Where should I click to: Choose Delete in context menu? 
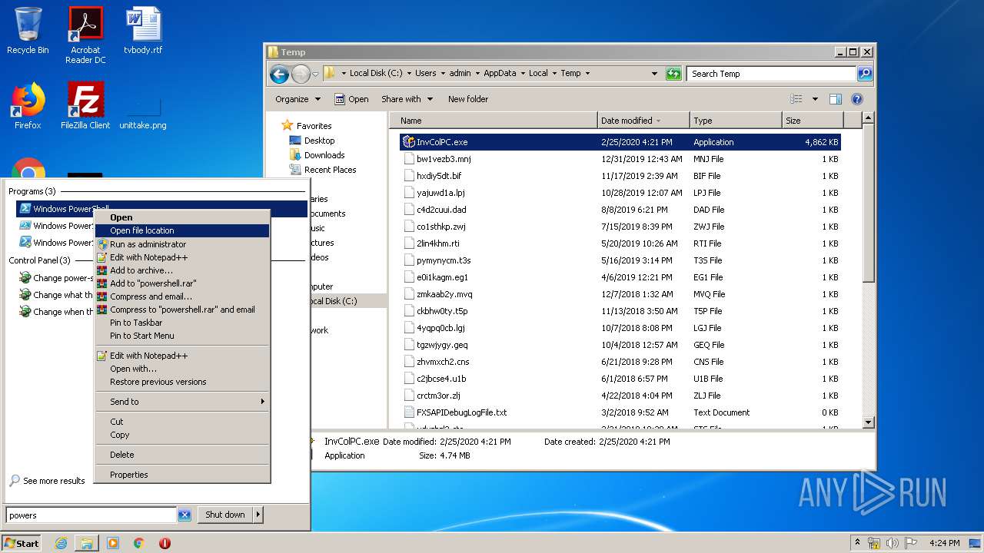point(182,455)
